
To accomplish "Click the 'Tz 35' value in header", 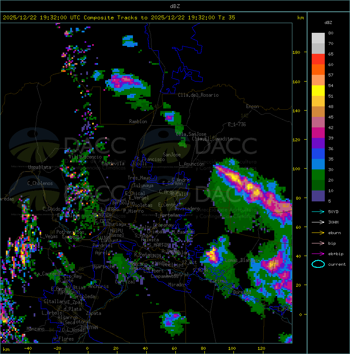I will (227, 18).
